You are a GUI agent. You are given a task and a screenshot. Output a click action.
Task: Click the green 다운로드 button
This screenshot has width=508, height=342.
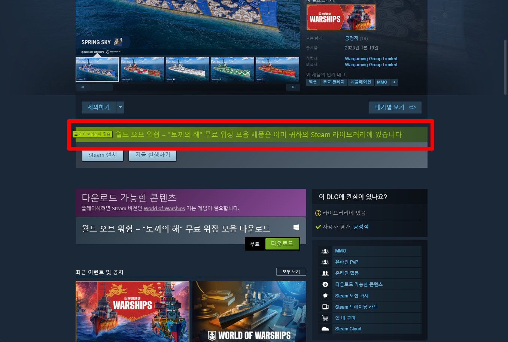point(282,244)
